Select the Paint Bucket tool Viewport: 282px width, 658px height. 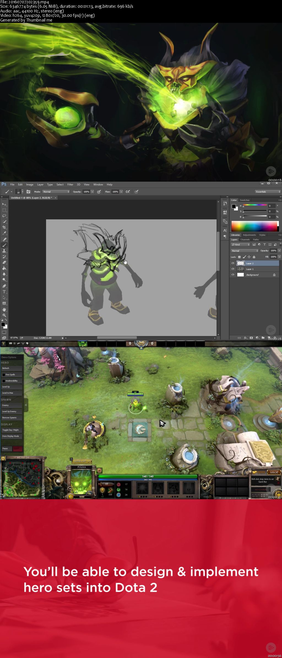(x=4, y=268)
